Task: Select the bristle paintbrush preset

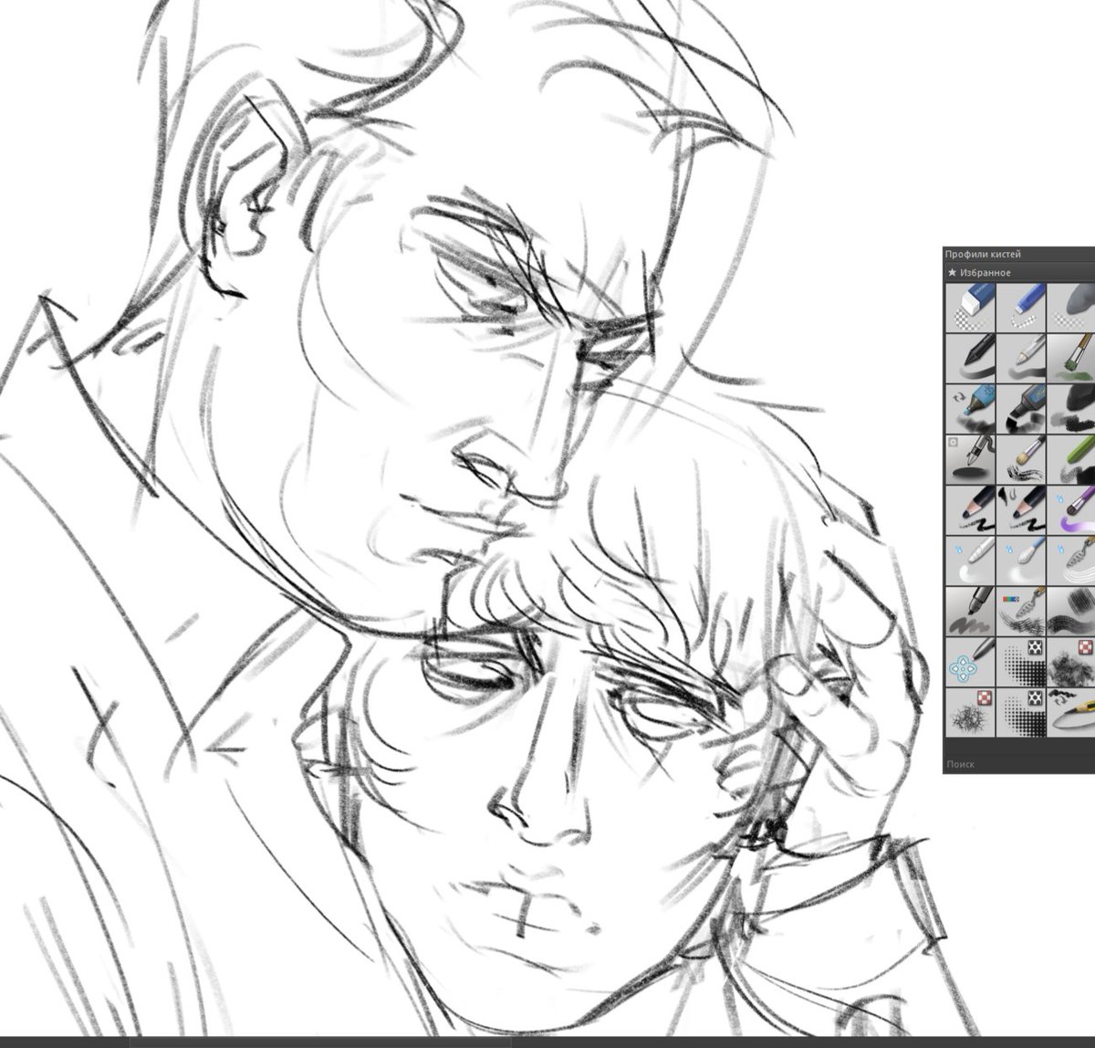Action: (x=1020, y=459)
